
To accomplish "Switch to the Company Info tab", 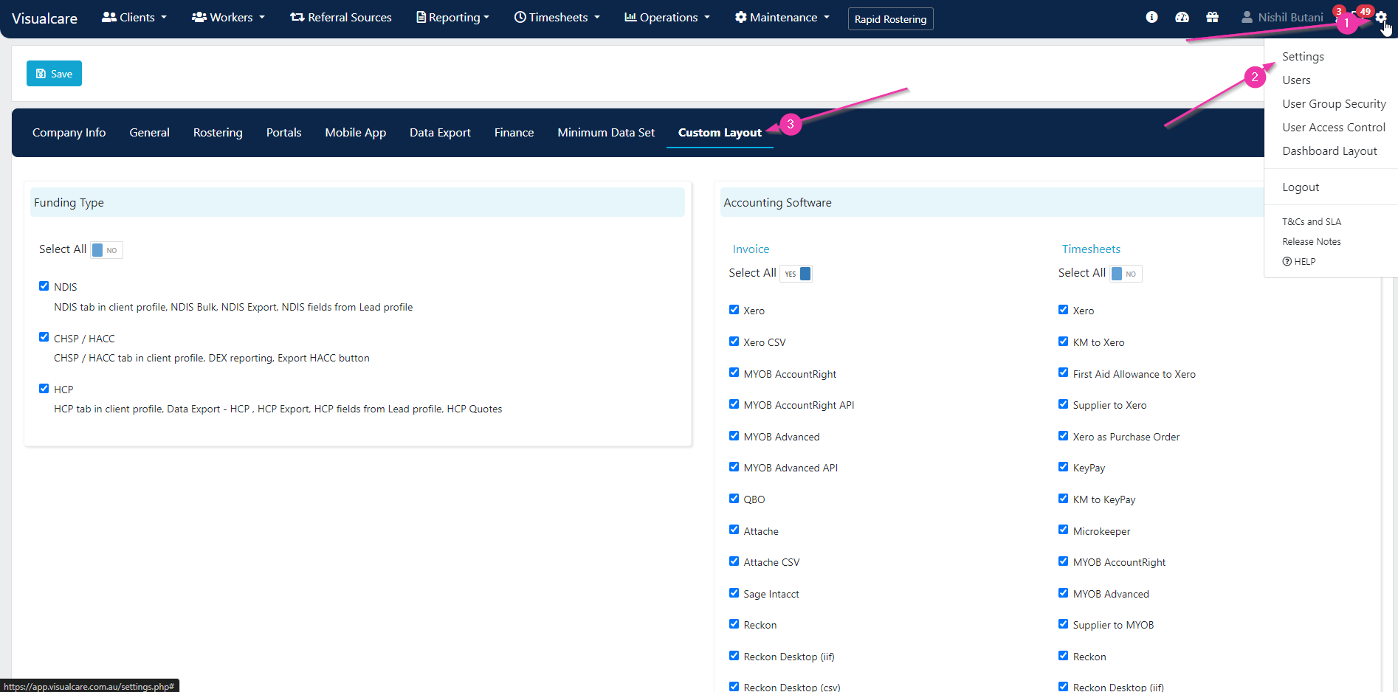I will [x=69, y=133].
